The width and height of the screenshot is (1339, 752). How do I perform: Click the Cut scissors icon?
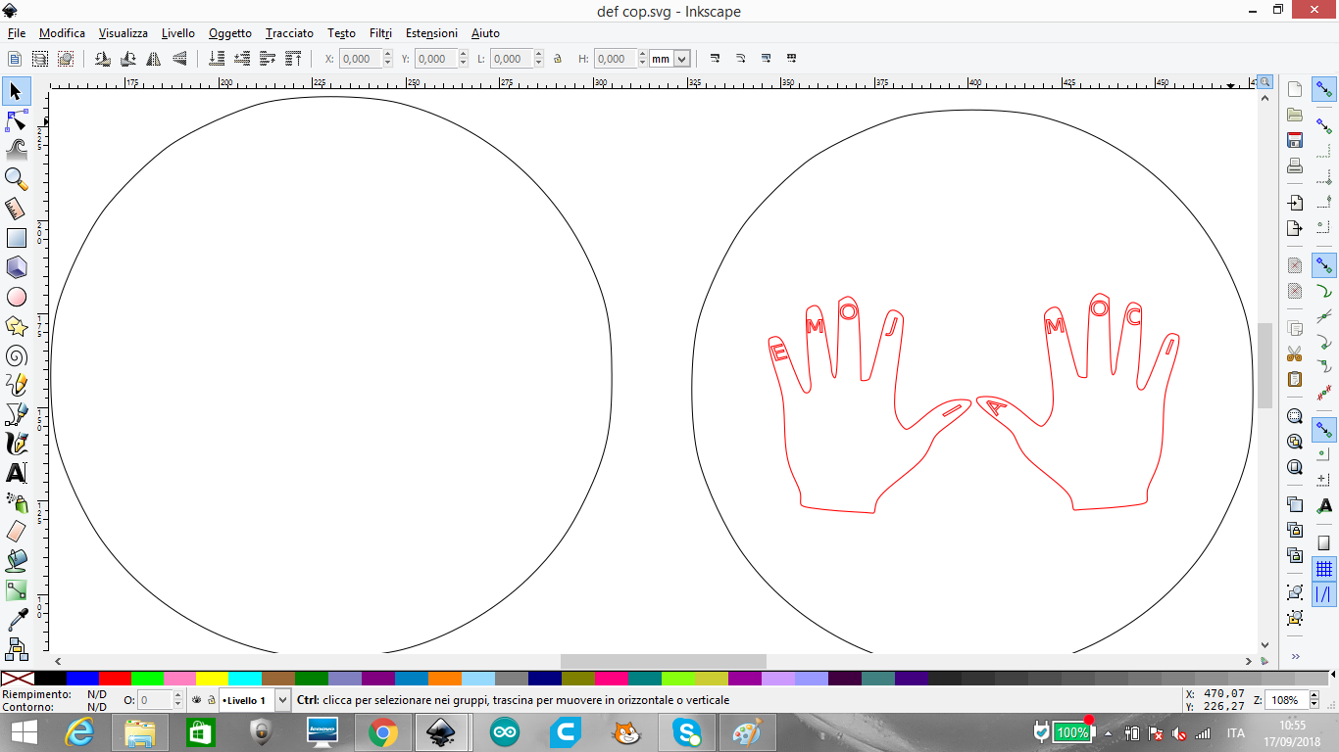1295,353
